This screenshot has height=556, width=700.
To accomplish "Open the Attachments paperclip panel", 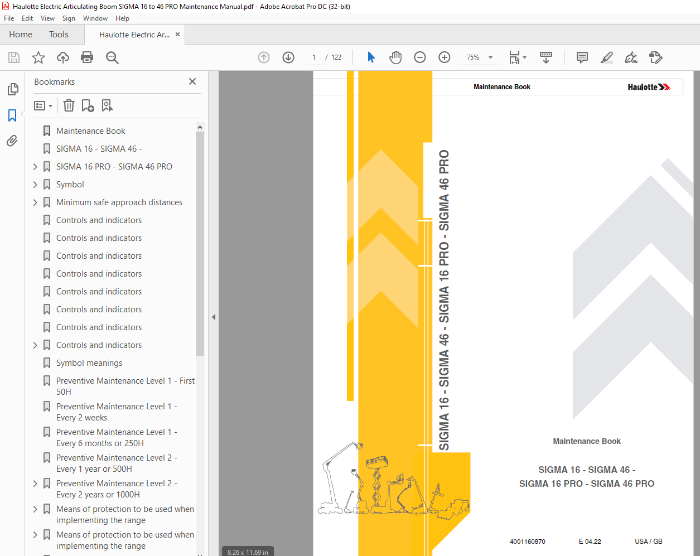I will (x=12, y=141).
